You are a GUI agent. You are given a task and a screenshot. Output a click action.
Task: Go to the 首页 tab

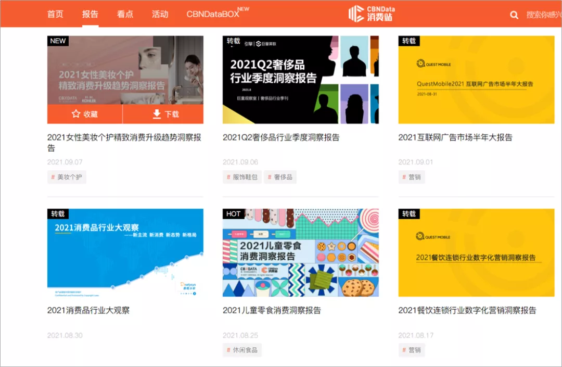coord(55,14)
